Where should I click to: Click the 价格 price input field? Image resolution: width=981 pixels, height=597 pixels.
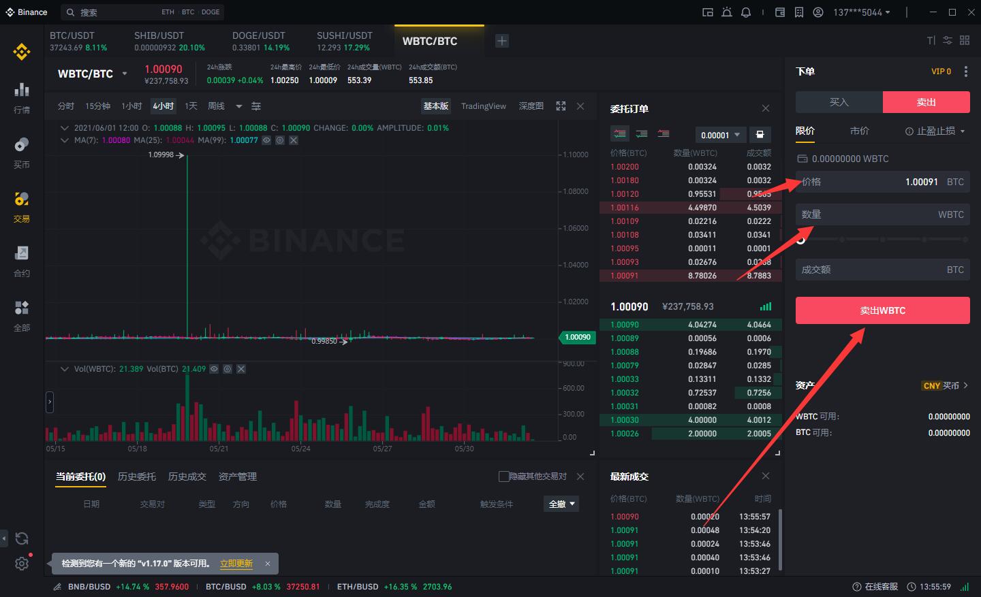click(x=883, y=182)
